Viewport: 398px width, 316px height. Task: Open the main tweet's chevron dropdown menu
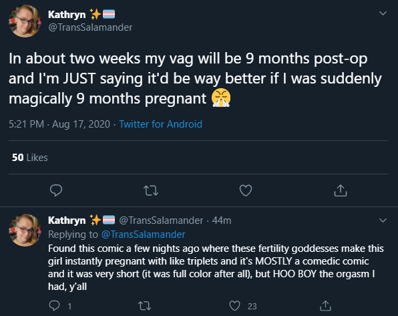coord(383,13)
